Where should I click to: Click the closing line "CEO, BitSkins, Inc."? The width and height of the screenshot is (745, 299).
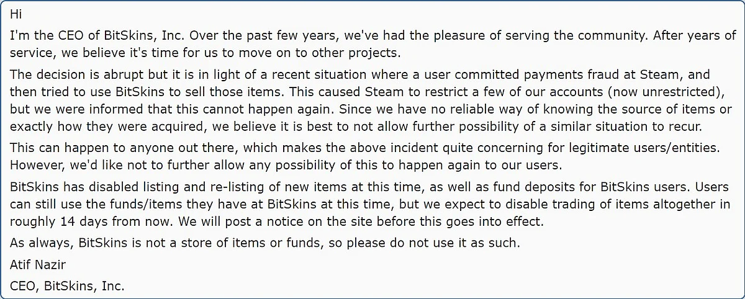tap(68, 287)
